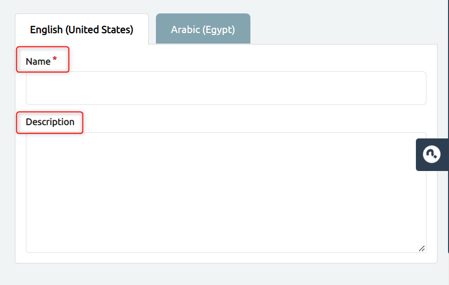Click the Name field label

(38, 61)
